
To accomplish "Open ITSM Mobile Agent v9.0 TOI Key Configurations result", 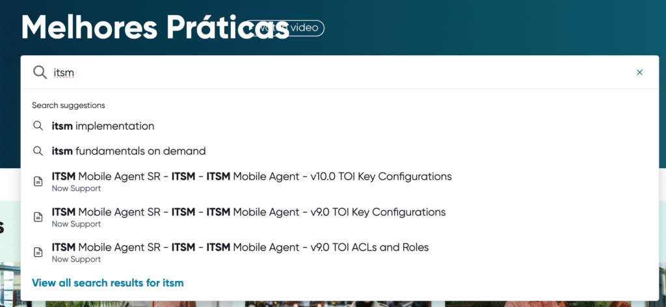I will [x=340, y=217].
